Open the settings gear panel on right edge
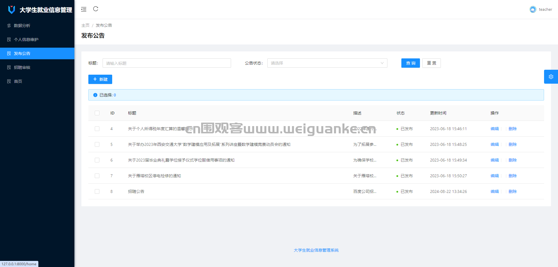This screenshot has height=267, width=558. point(551,77)
